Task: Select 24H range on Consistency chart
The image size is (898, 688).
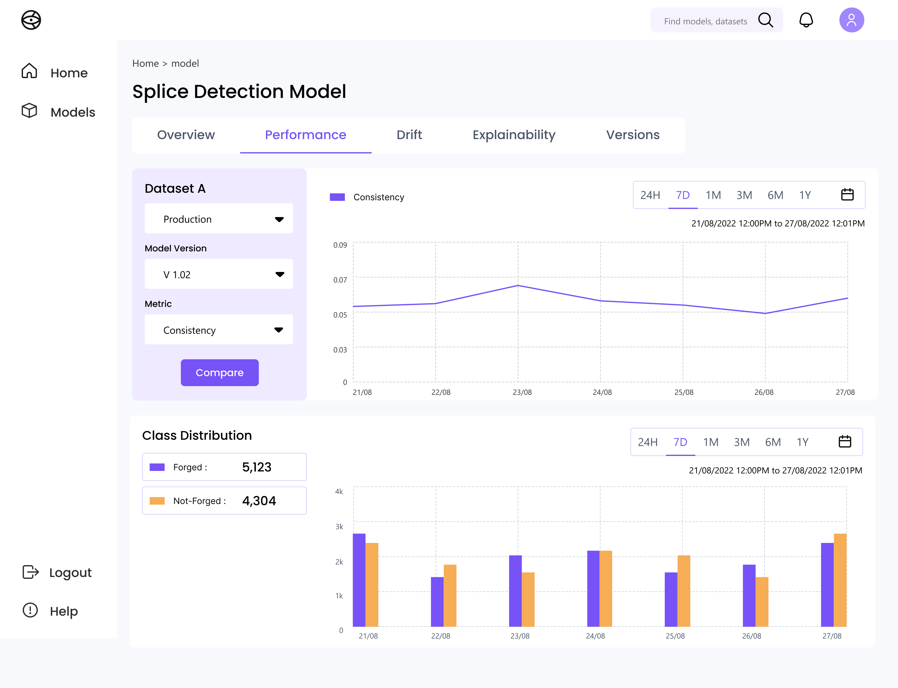Action: click(650, 195)
